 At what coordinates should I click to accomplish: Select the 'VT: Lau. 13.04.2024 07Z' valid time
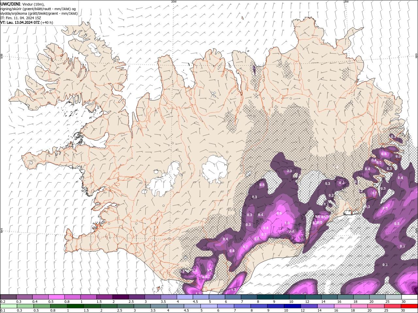click(20, 22)
